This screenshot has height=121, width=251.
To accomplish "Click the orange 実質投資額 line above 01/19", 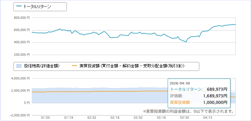I will click(69, 92).
